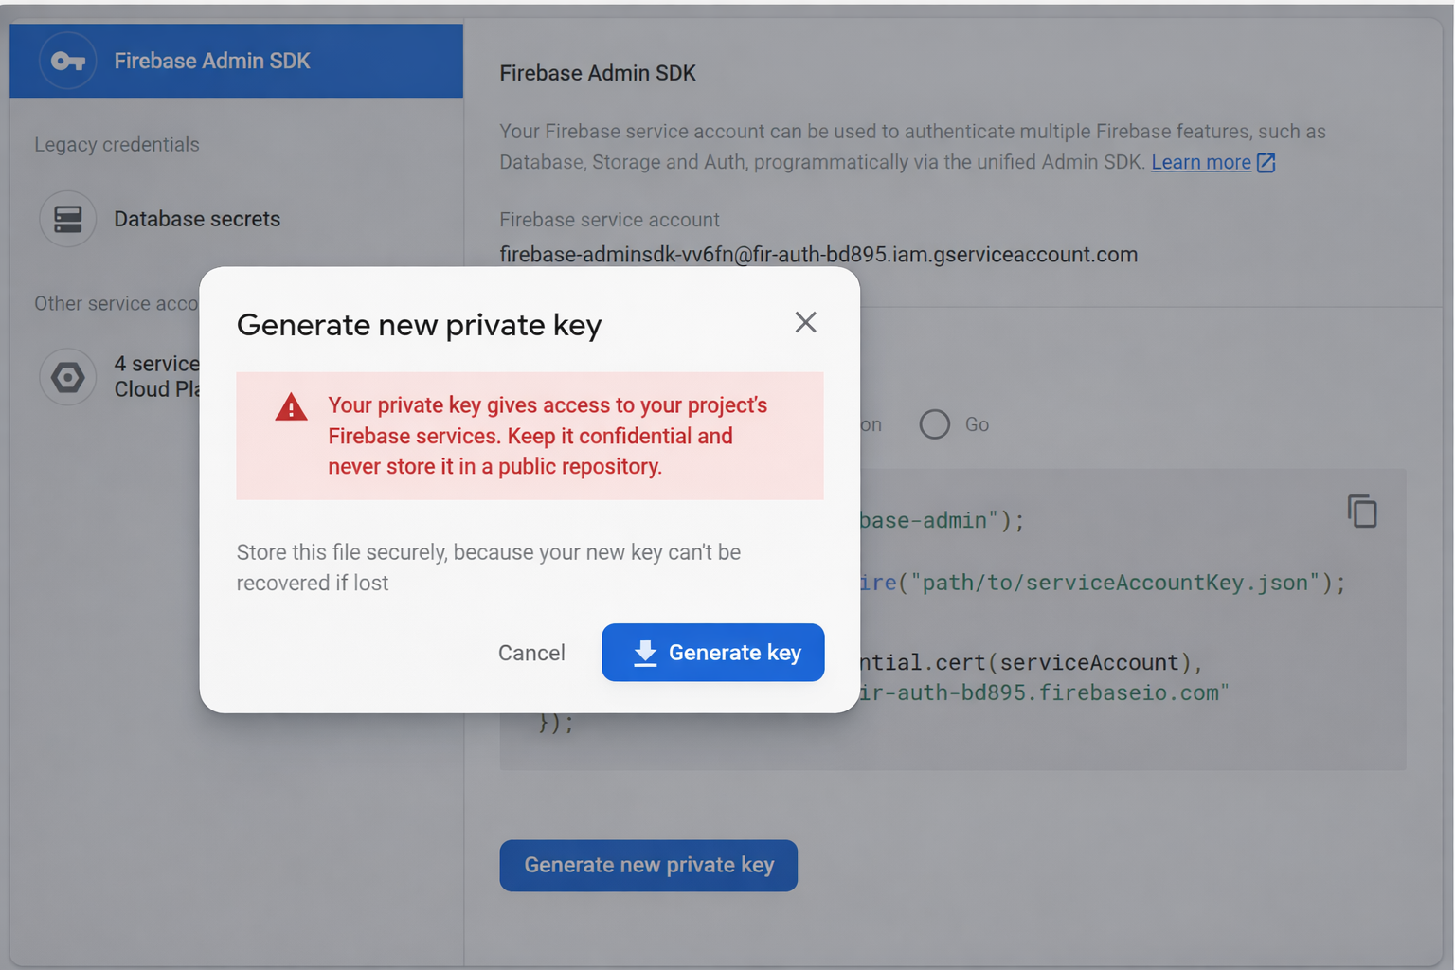Open the Firebase Admin SDK sidebar tab
Screen dimensions: 1455x970
[212, 62]
